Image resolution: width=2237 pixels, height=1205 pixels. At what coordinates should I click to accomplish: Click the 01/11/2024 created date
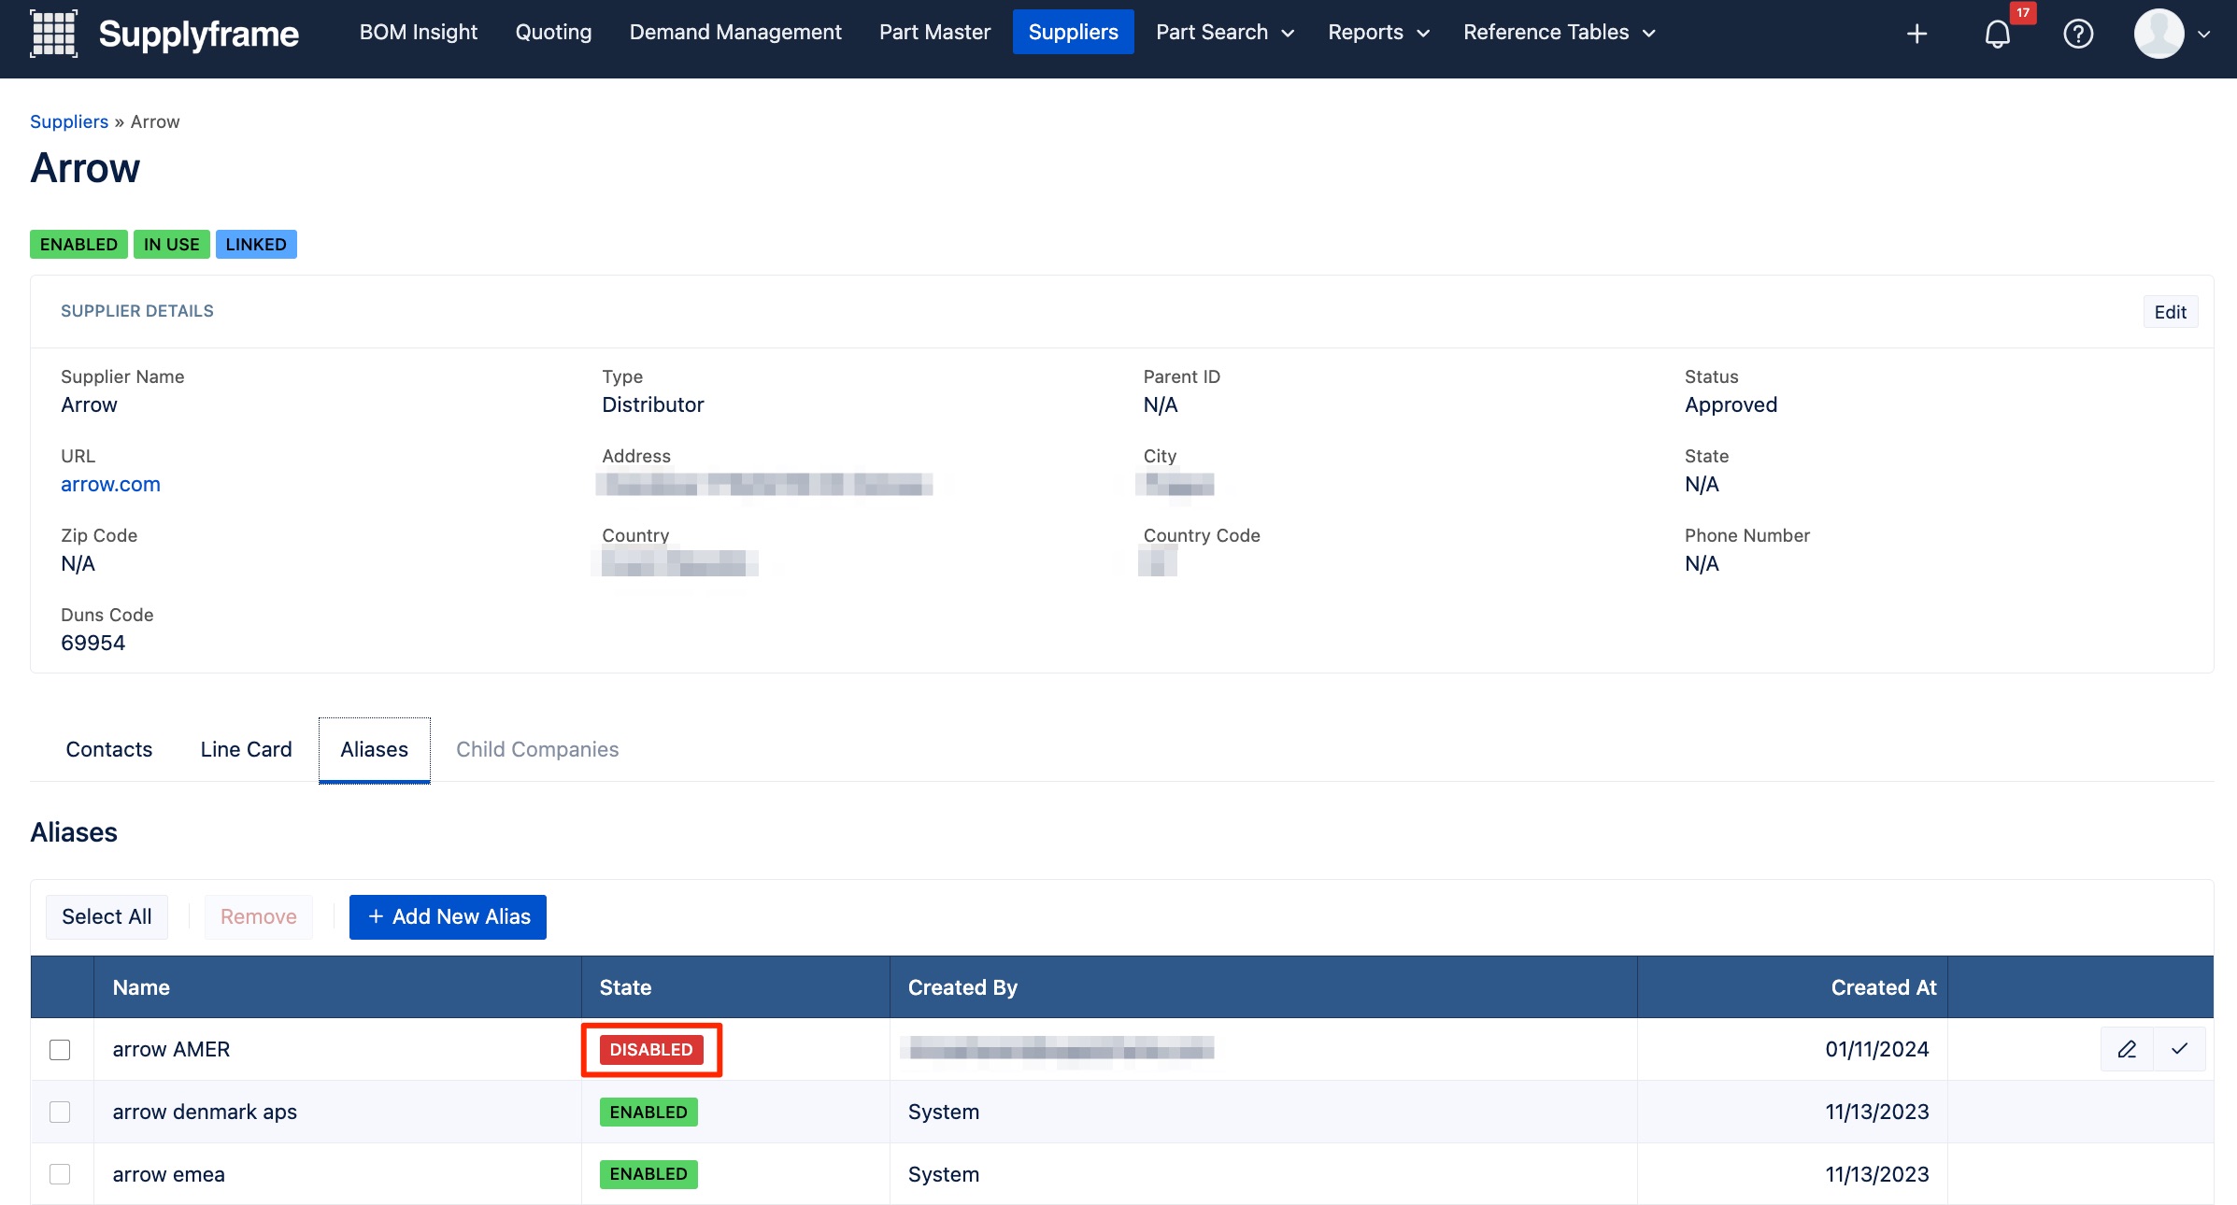coord(1877,1049)
